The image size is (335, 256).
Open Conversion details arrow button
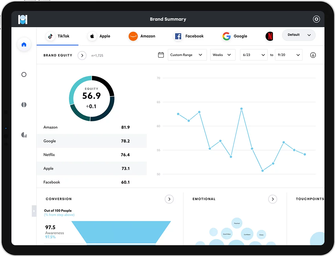169,199
